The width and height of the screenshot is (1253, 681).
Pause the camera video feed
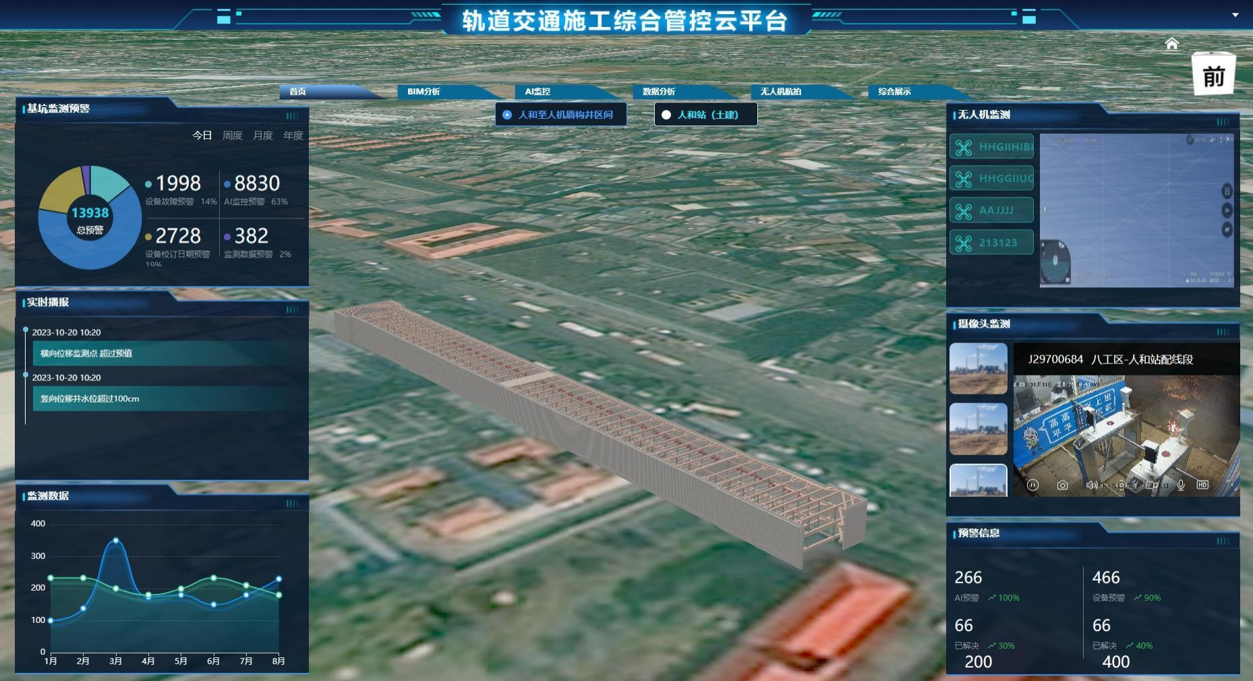(x=1032, y=485)
